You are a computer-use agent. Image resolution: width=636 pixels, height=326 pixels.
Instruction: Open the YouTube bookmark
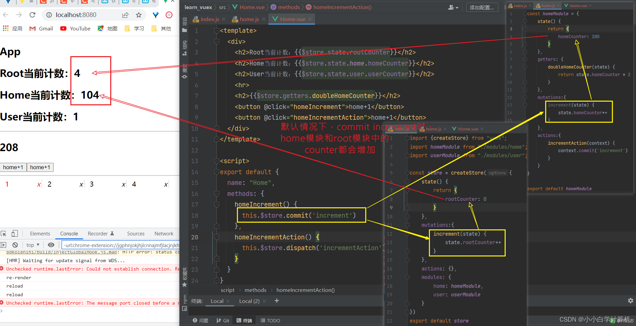[75, 28]
